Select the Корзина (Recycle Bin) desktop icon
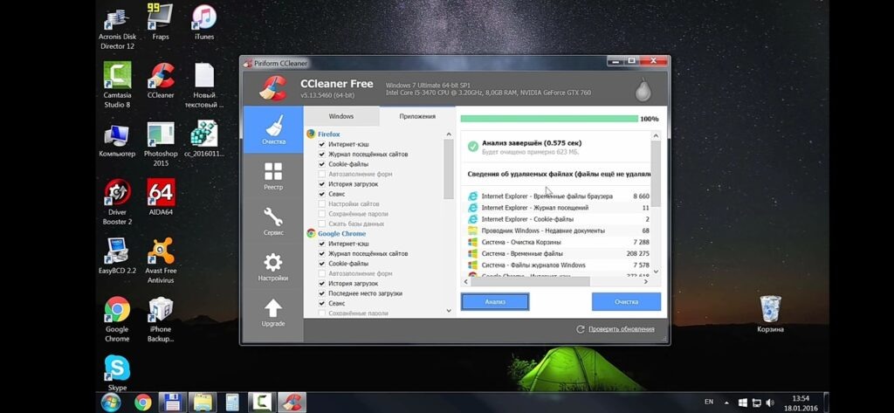This screenshot has width=894, height=413. (x=770, y=313)
